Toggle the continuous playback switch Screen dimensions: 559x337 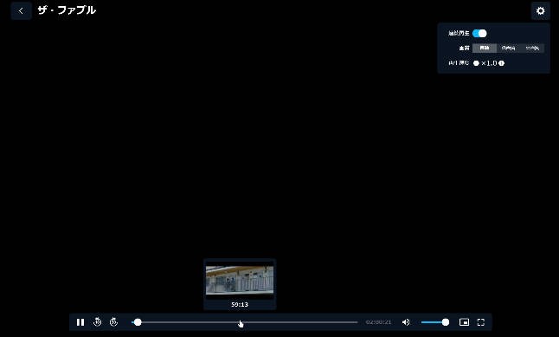pyautogui.click(x=479, y=33)
